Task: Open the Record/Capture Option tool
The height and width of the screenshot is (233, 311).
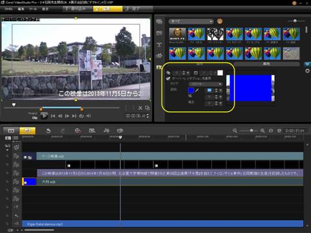Action: coord(78,131)
